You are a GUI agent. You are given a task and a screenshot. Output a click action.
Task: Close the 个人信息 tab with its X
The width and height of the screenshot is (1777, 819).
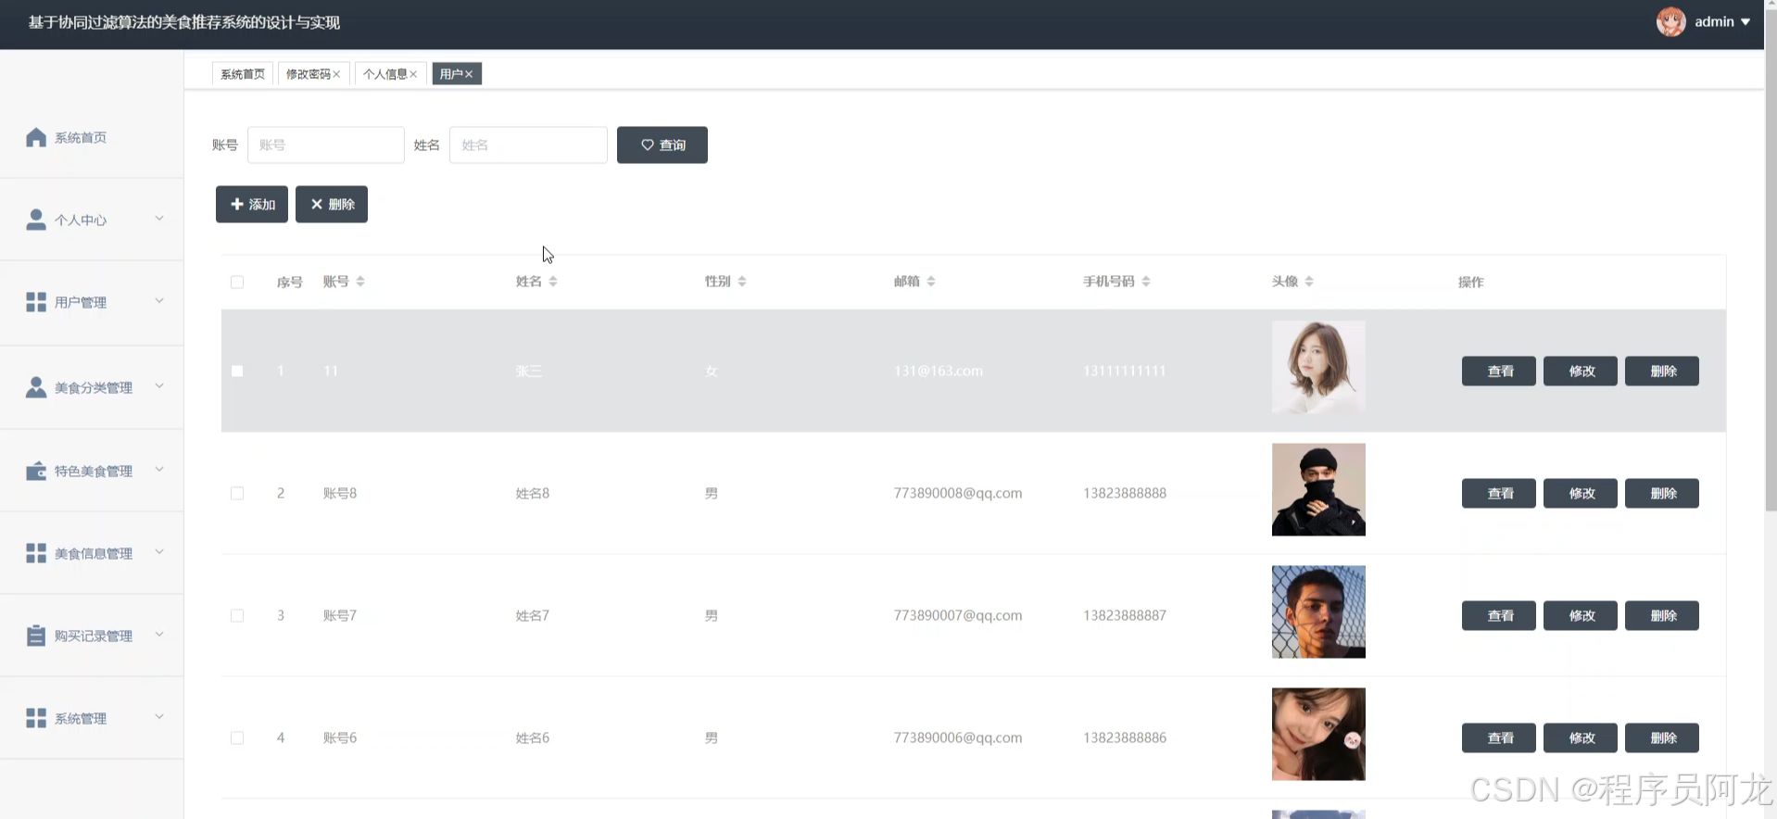tap(413, 74)
